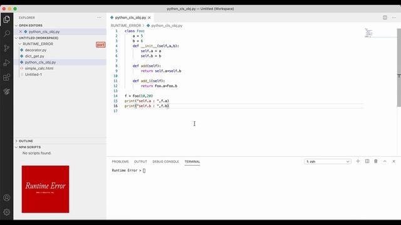
Task: Create a new terminal with plus icon
Action: pos(358,161)
